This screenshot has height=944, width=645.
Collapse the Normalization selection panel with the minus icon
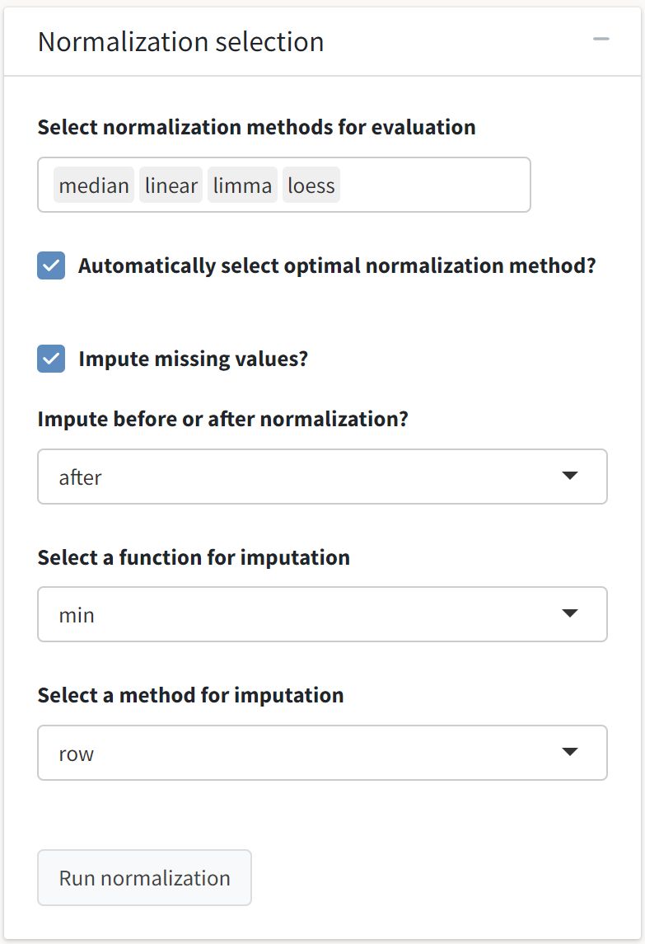pos(601,40)
